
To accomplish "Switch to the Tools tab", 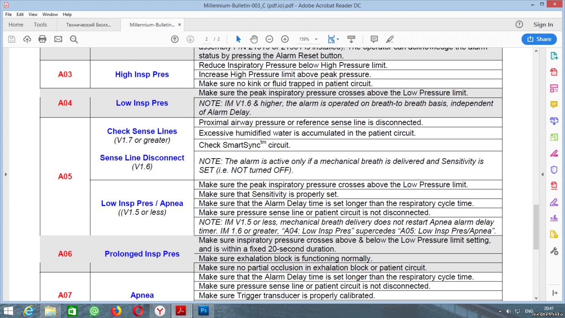I will click(40, 24).
